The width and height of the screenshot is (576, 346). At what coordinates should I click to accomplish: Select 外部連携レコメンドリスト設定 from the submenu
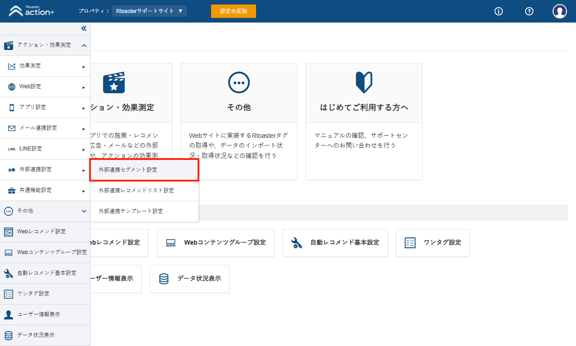click(144, 191)
